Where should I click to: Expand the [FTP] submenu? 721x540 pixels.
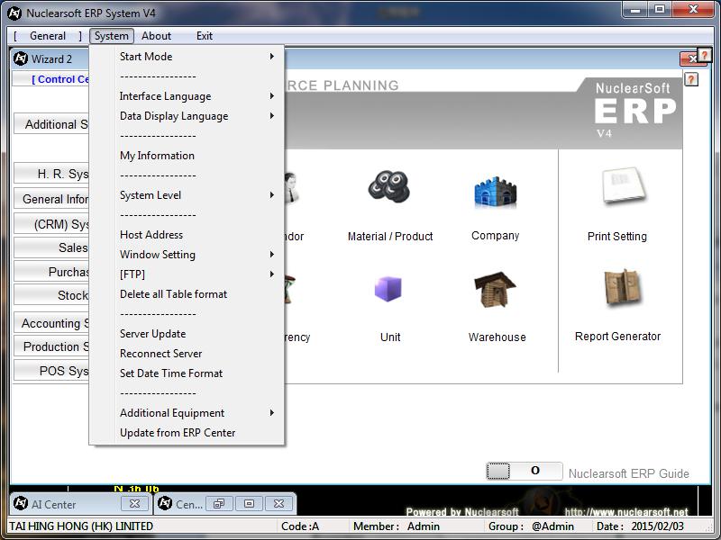click(187, 274)
